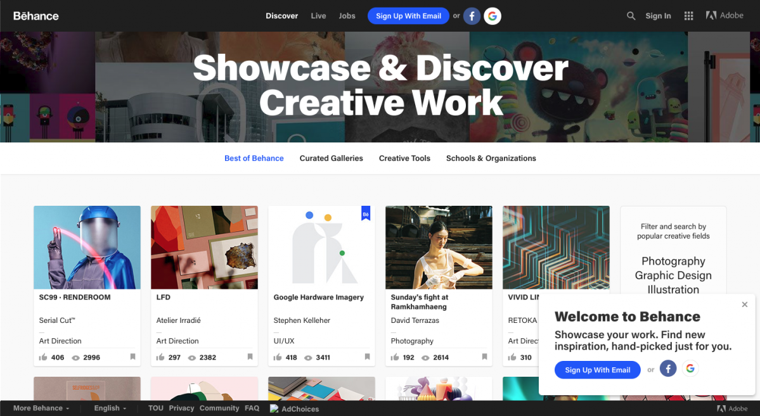
Task: Click eye icon on Sunday's fight card
Action: 425,358
